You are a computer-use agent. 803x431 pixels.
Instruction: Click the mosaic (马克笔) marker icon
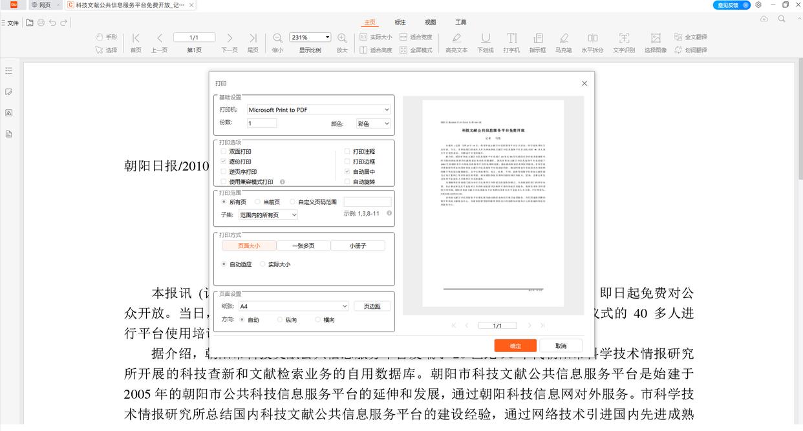click(563, 39)
